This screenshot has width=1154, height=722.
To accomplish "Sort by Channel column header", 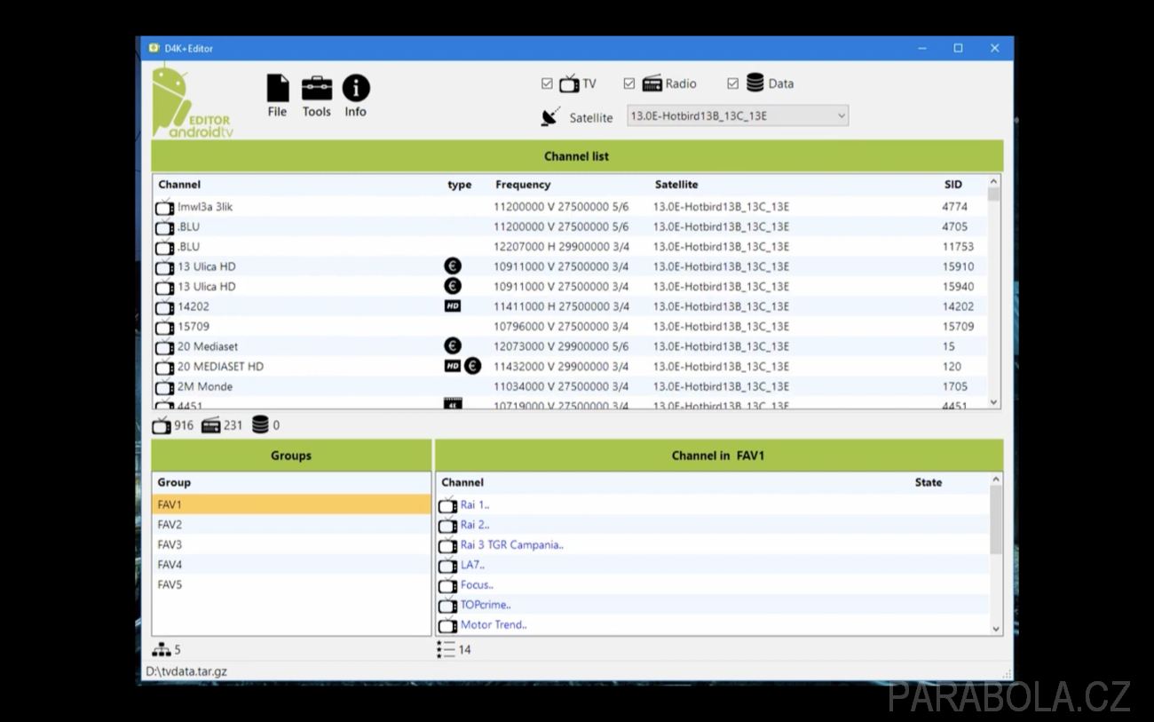I will click(x=179, y=185).
